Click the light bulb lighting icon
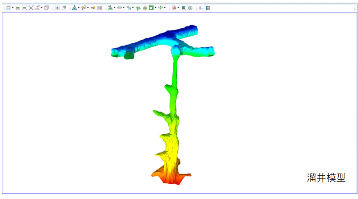 pyautogui.click(x=84, y=8)
